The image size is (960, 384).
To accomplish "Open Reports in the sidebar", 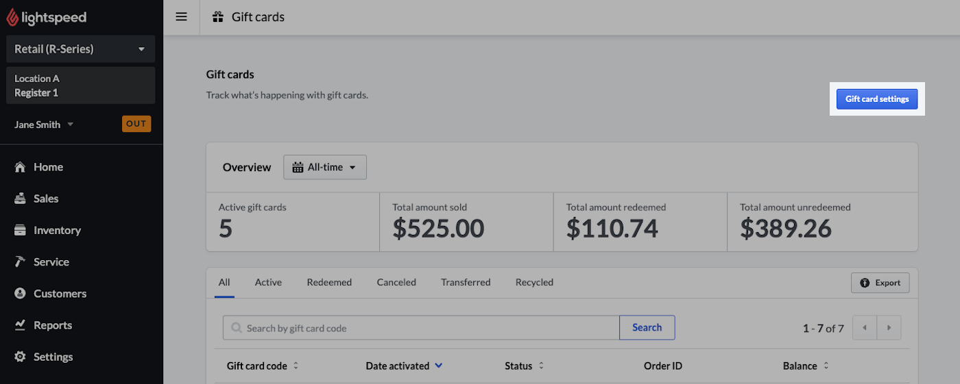I will [52, 325].
